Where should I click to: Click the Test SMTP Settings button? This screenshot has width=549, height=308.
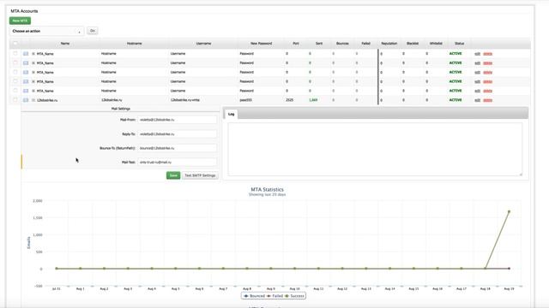[200, 175]
